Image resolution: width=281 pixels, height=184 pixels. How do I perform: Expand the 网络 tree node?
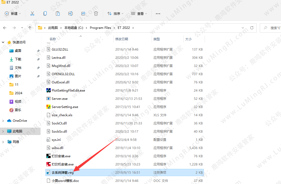[x=3, y=142]
